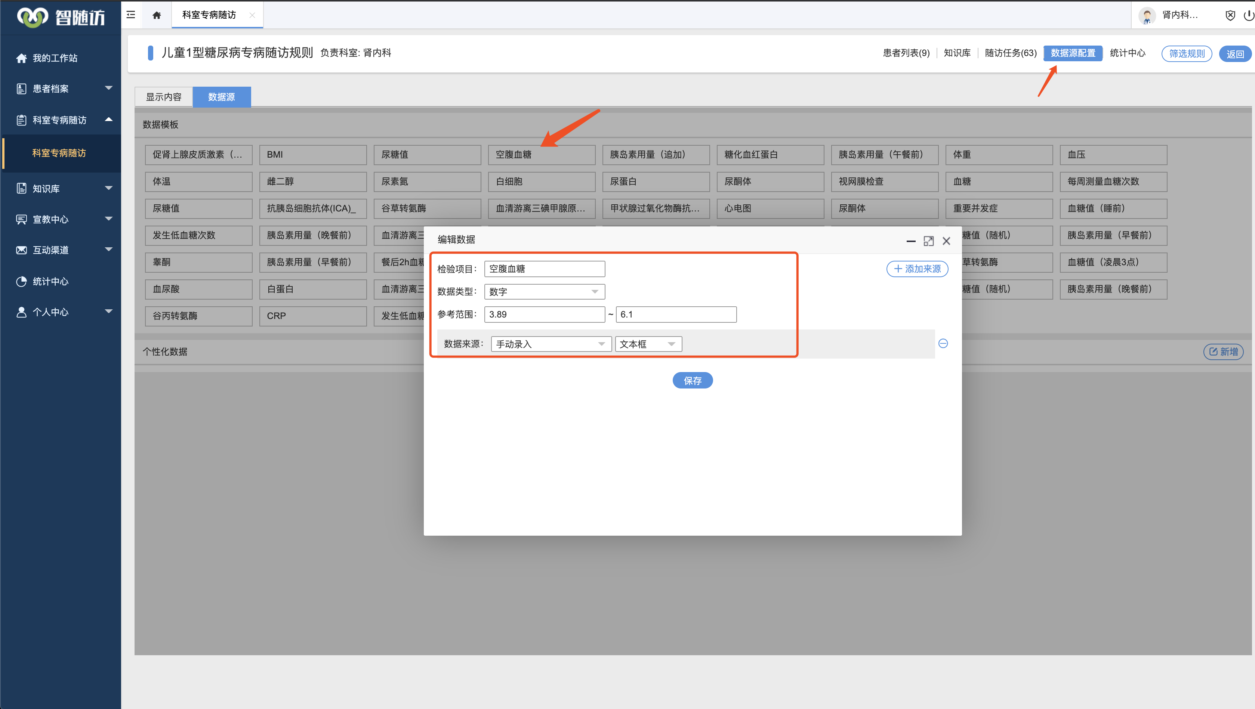The height and width of the screenshot is (709, 1255).
Task: Click the 检验项目 input field
Action: [545, 269]
